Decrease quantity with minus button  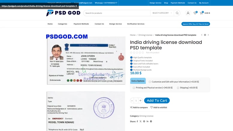[x=132, y=100]
